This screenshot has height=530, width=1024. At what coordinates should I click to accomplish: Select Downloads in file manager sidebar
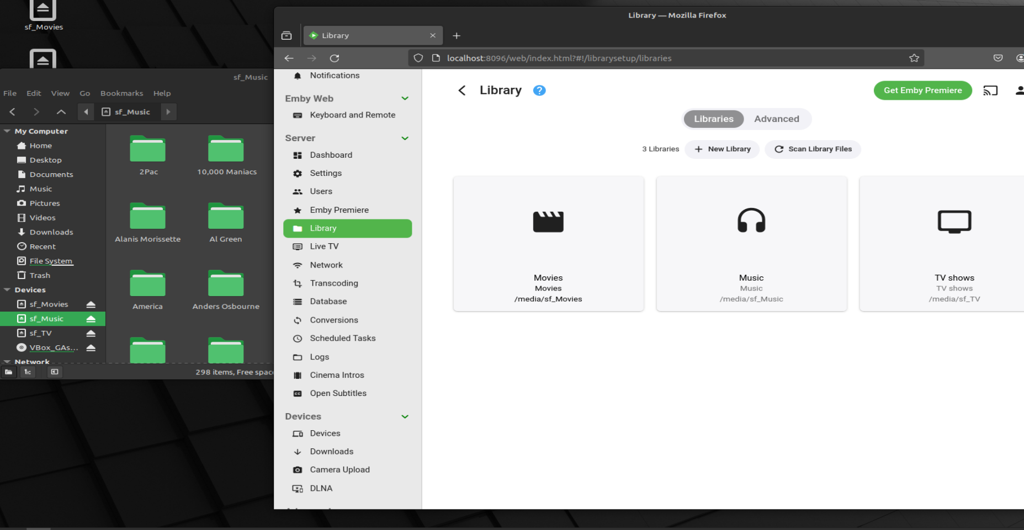[51, 232]
